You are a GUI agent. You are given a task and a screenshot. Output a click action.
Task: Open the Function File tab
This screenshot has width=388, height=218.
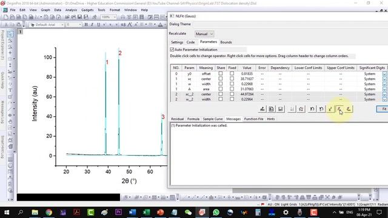point(253,119)
